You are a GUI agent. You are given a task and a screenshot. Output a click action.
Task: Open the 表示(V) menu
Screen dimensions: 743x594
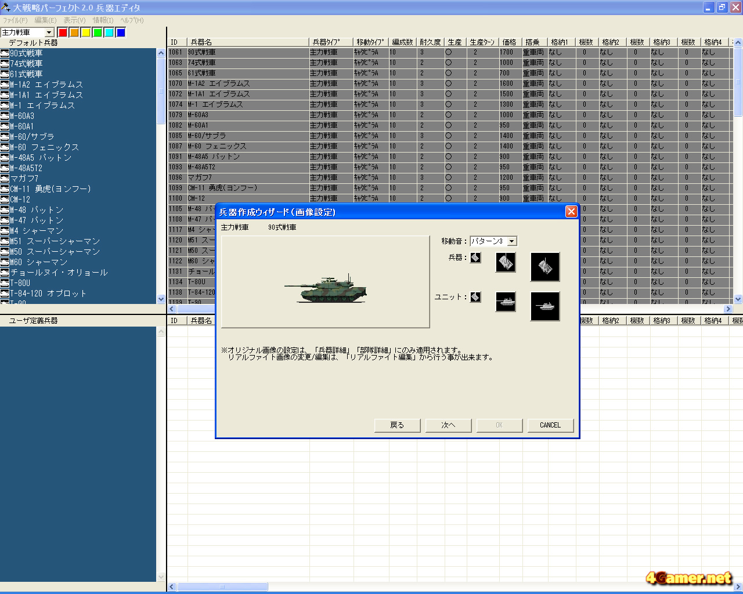coord(74,20)
